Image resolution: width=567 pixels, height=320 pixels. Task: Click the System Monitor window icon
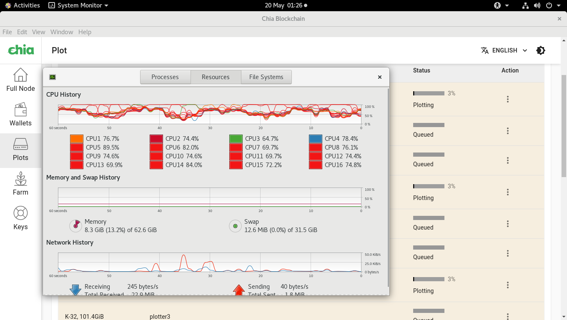(53, 77)
